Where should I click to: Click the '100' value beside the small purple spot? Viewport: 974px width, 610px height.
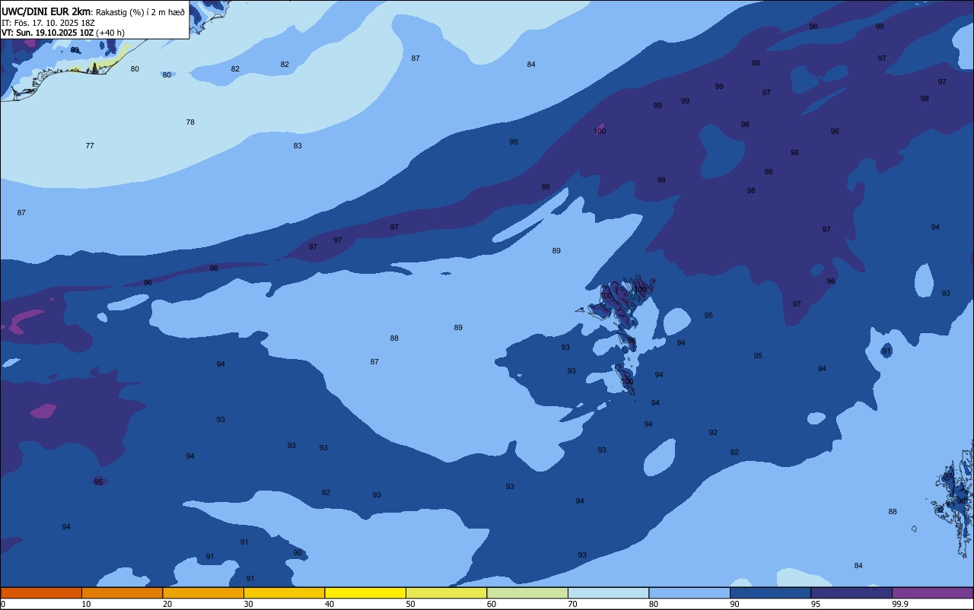[x=600, y=132]
